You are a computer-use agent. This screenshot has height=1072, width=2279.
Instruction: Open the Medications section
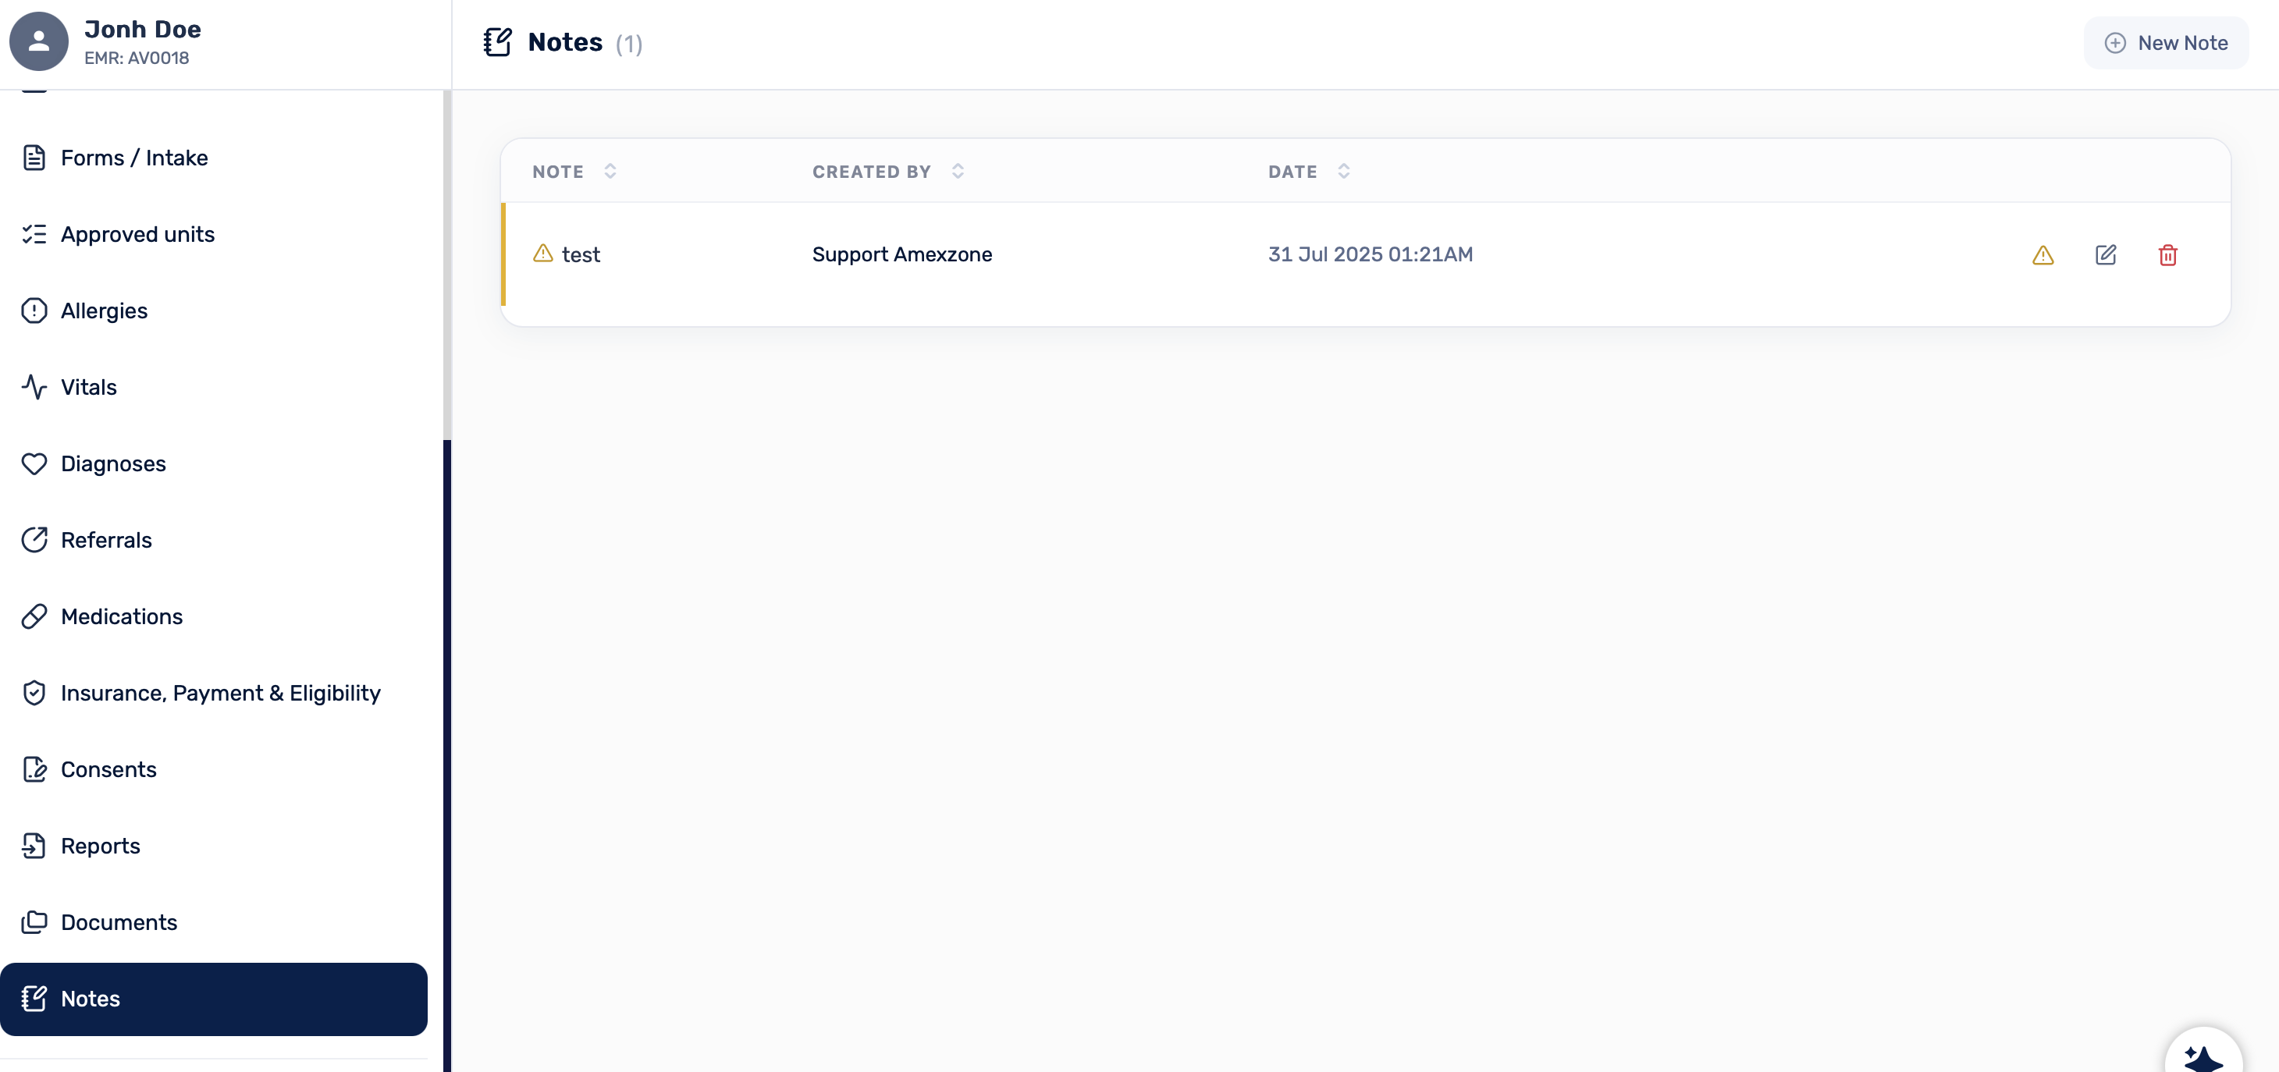[x=213, y=616]
